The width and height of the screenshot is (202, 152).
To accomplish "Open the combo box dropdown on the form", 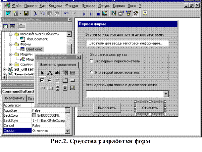I will pyautogui.click(x=166, y=94).
